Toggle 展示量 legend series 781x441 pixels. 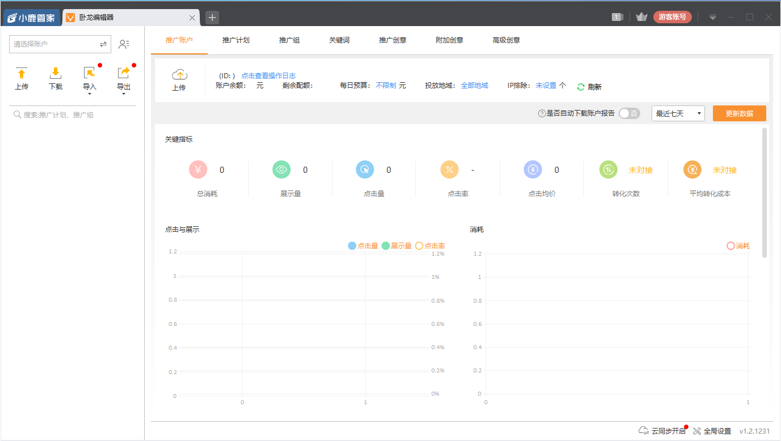(397, 246)
